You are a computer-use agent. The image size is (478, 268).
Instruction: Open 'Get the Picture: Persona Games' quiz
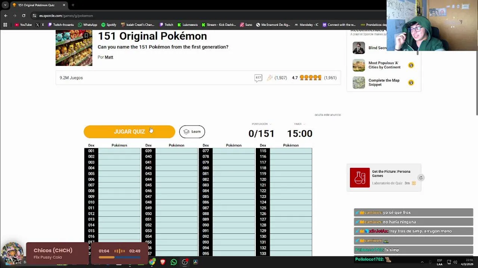tap(391, 173)
